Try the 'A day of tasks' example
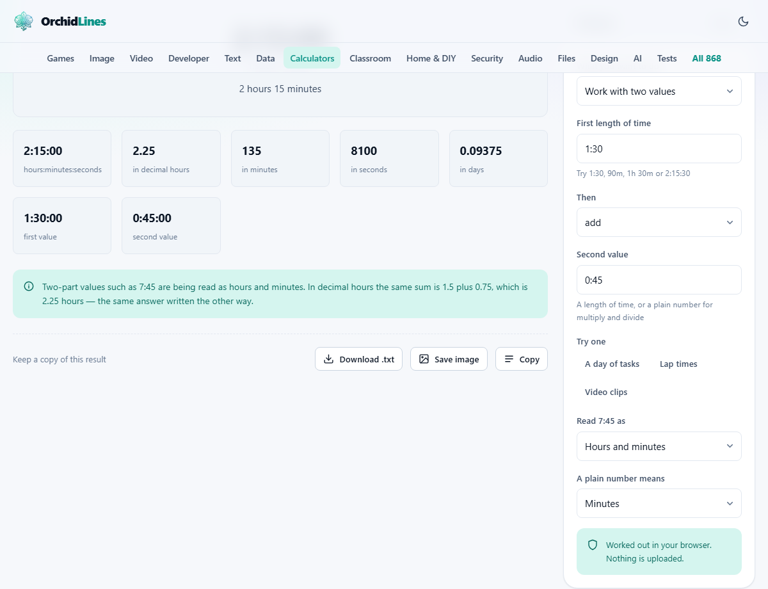 point(612,364)
